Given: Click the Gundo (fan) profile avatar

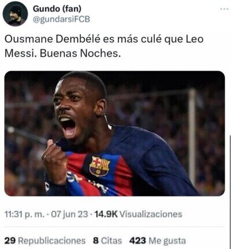Looking at the screenshot, I should pos(15,14).
